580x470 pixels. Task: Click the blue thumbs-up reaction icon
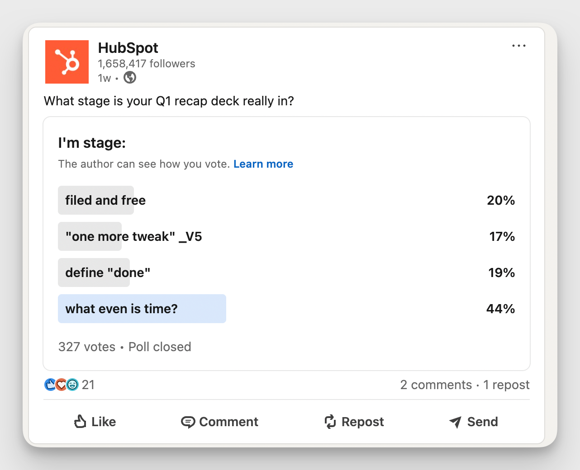pos(50,385)
